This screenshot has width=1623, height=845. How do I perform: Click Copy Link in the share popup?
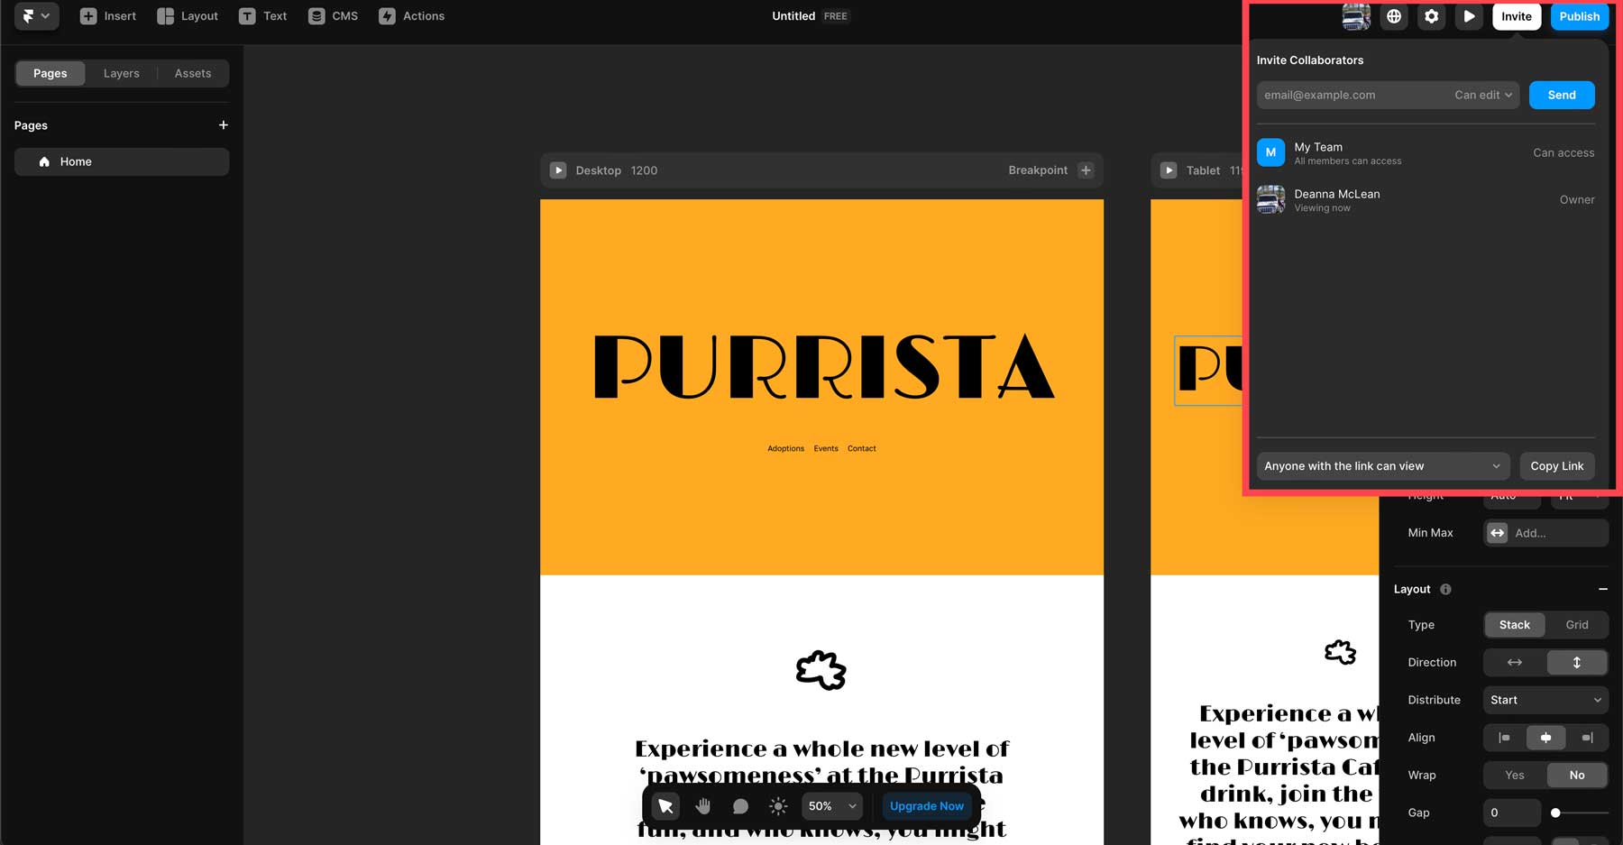click(x=1556, y=465)
